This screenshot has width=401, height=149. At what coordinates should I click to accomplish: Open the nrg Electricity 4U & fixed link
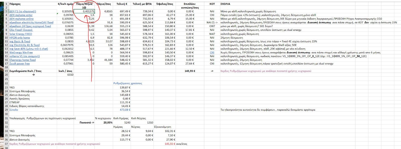point(24,45)
